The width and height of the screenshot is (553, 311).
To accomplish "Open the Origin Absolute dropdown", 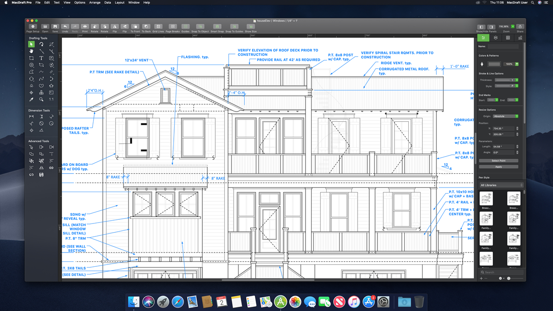I will pos(506,116).
